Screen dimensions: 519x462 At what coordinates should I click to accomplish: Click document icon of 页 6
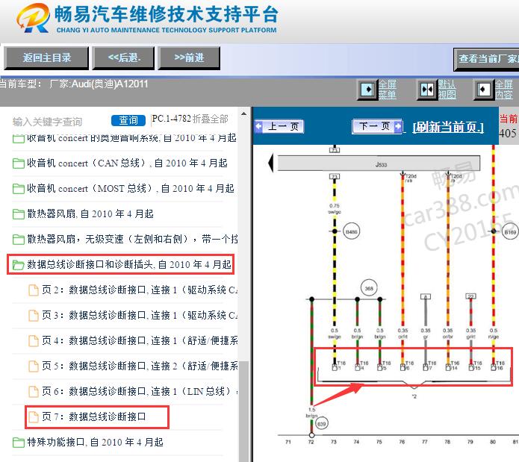click(34, 392)
